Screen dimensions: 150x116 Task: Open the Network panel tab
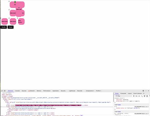click(x=32, y=91)
